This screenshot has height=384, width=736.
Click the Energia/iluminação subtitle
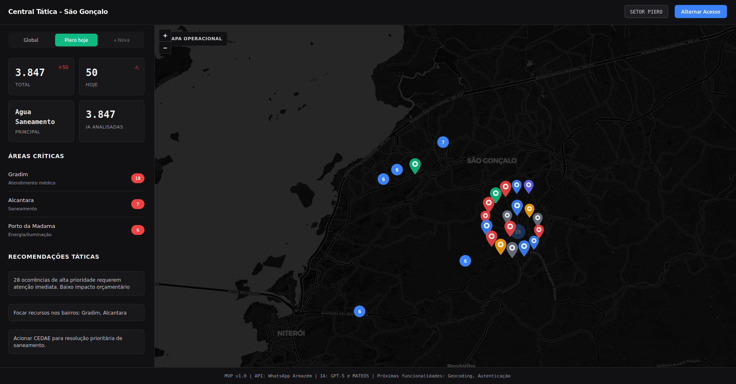pos(30,235)
